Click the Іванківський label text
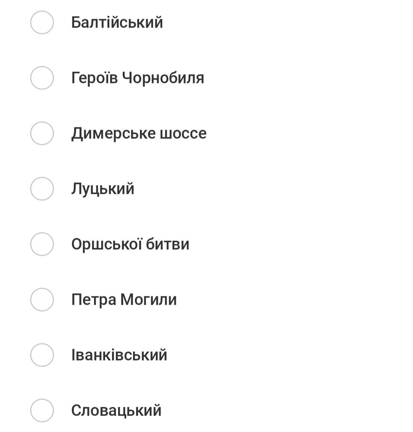 [x=119, y=355]
